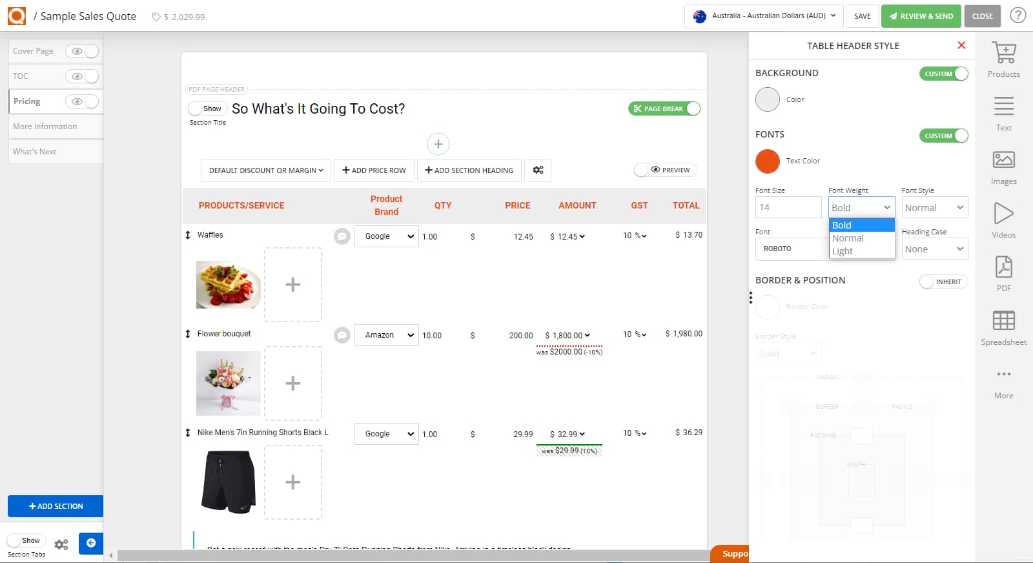
Task: Click the QuoteCloud logo icon
Action: (x=17, y=15)
